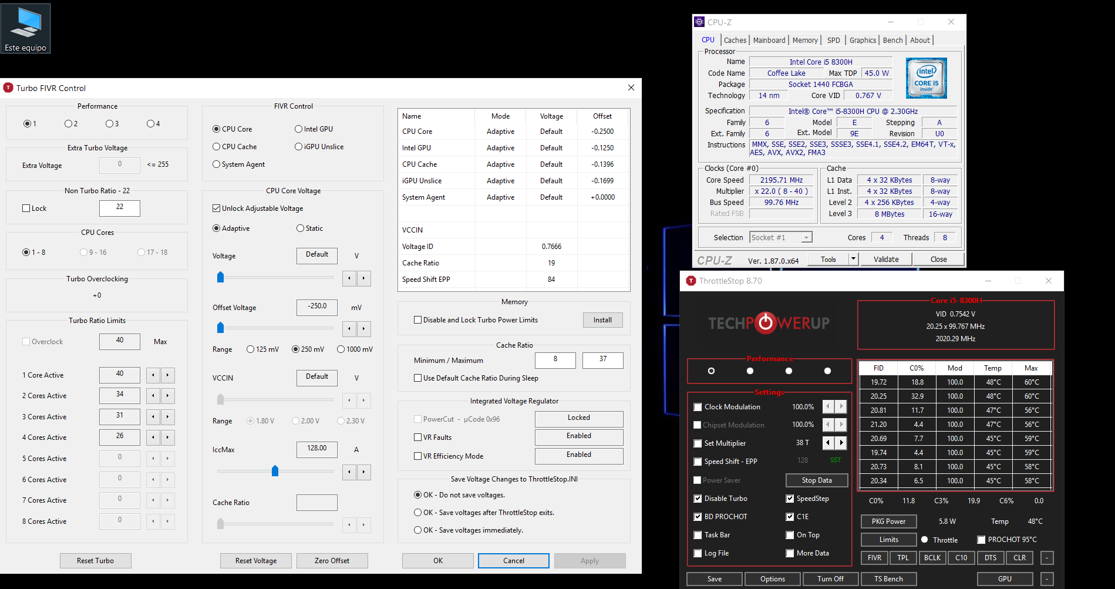Click the Intel Core i5 logo badge
The height and width of the screenshot is (589, 1115).
click(926, 78)
